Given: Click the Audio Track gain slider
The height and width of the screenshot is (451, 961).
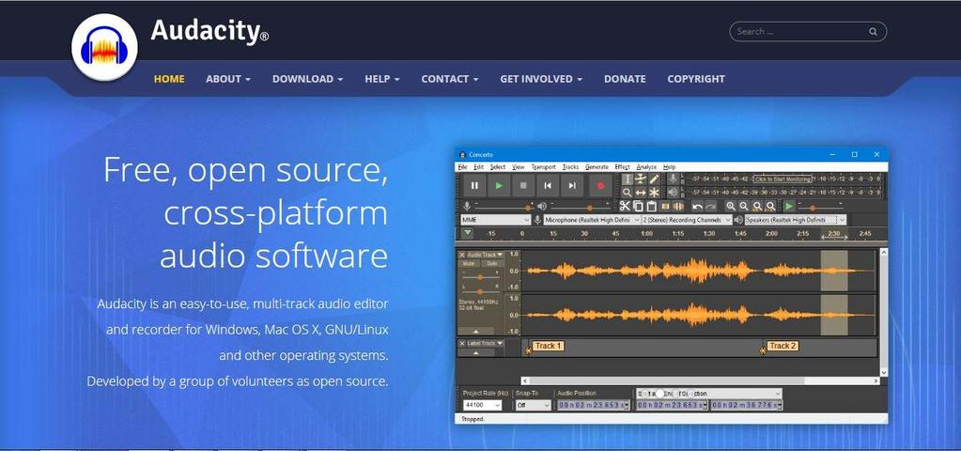Looking at the screenshot, I should [x=480, y=277].
